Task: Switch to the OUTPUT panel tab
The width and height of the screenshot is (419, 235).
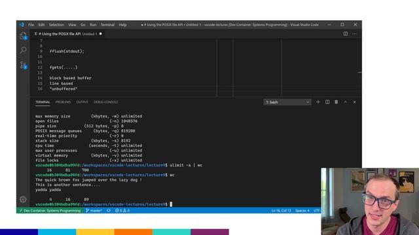Action: point(82,102)
